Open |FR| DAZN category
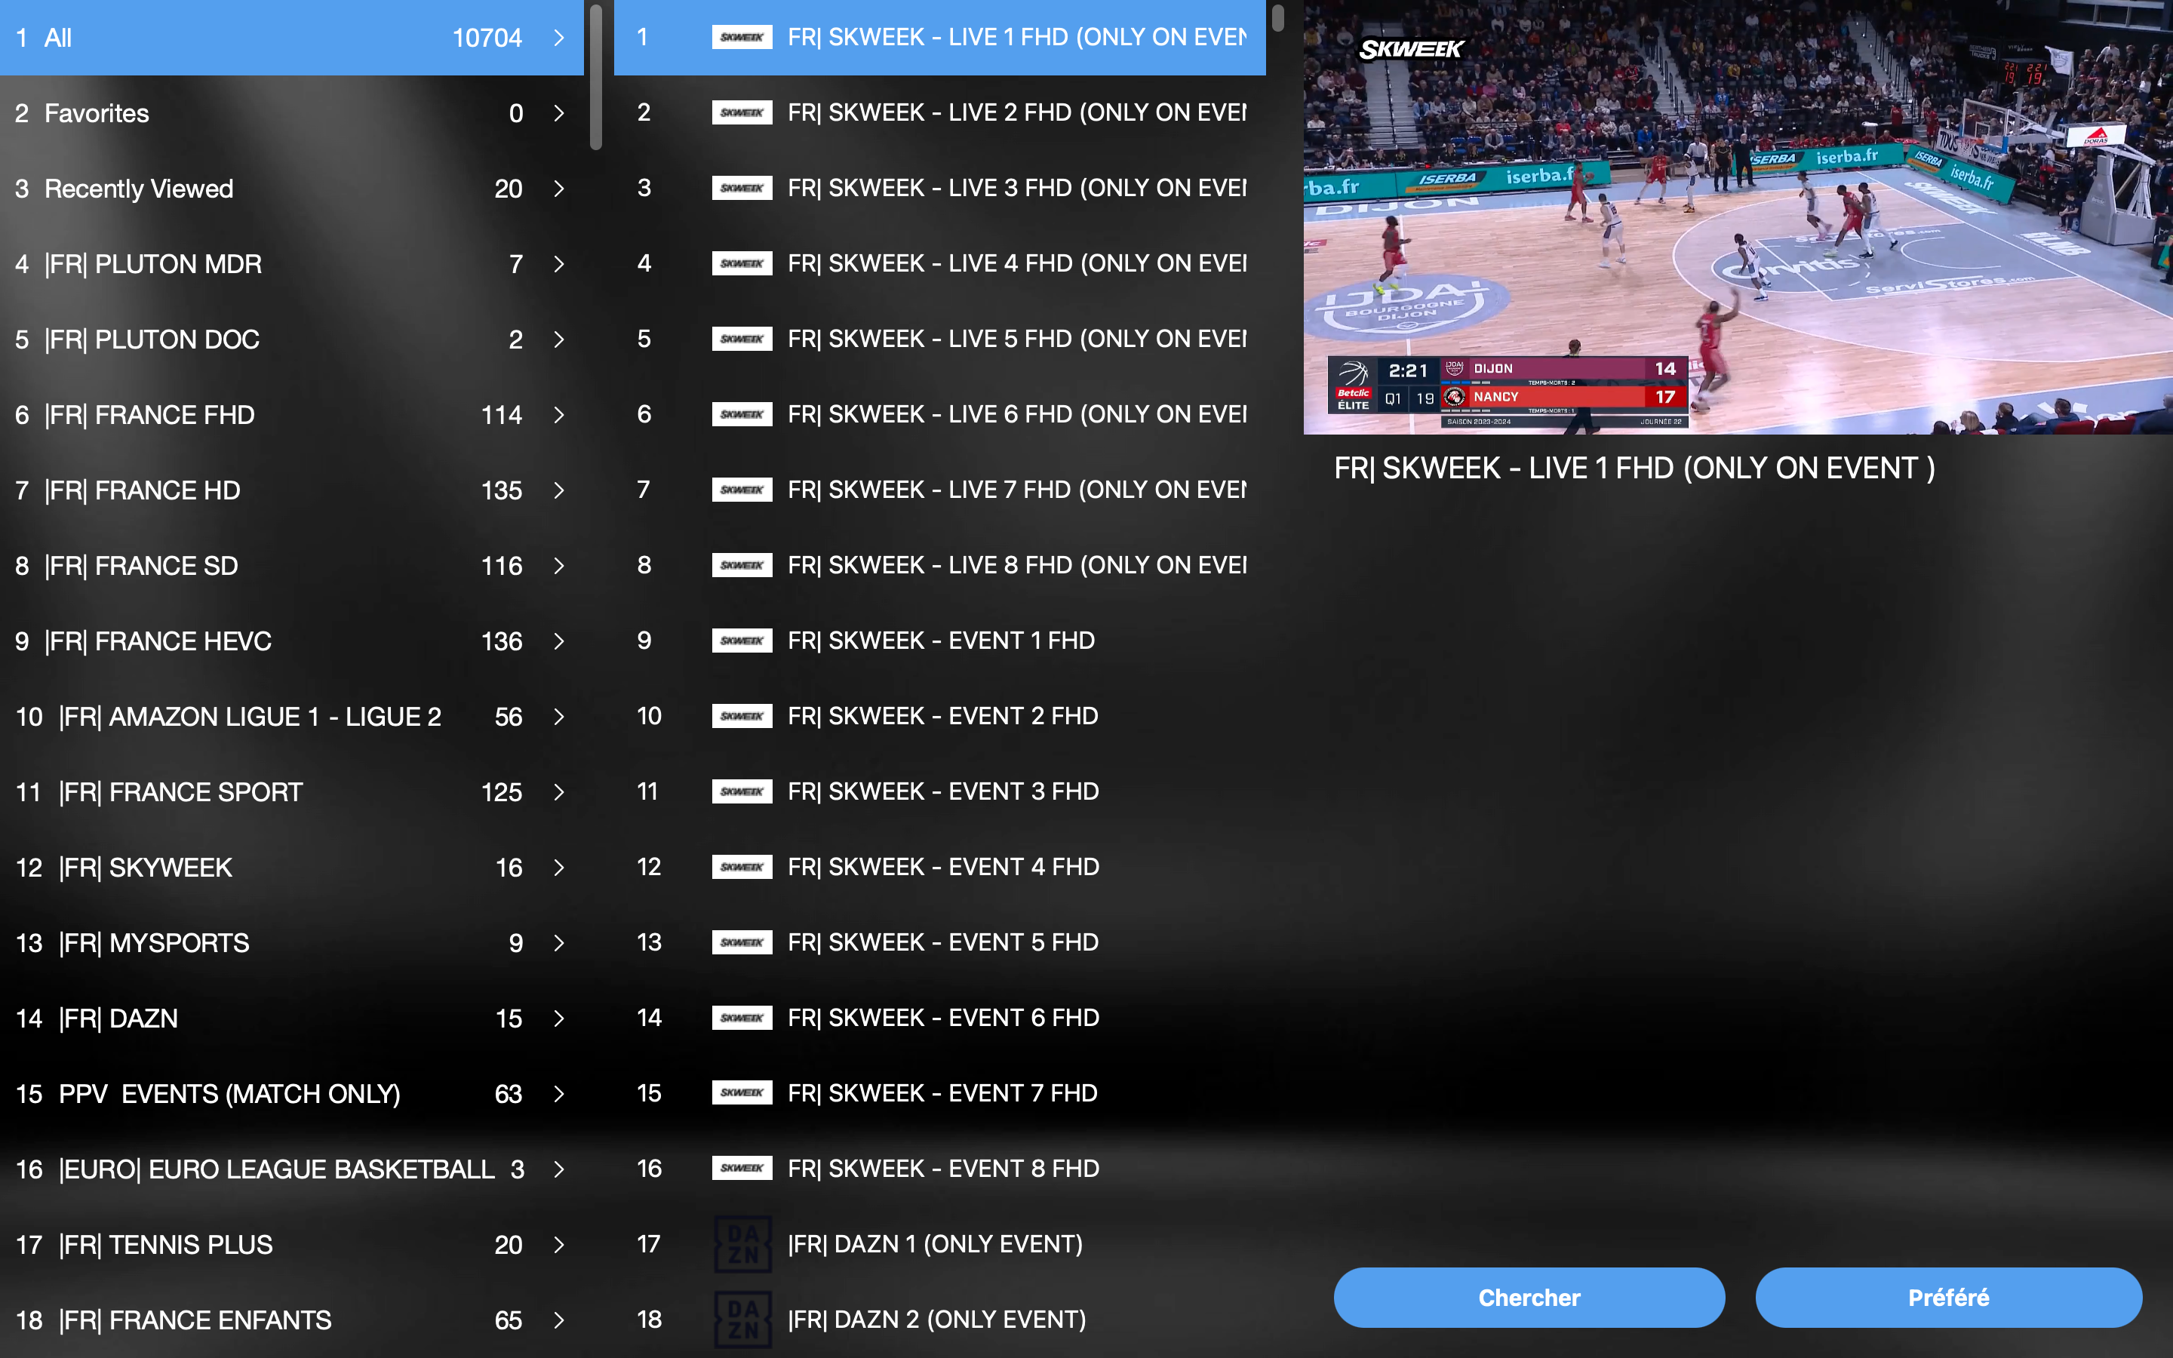 pos(292,1018)
